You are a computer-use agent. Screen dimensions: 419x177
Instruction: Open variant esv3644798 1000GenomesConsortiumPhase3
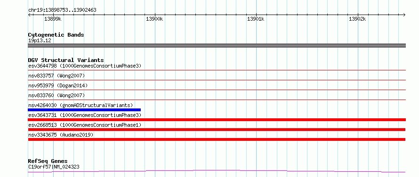click(85, 66)
